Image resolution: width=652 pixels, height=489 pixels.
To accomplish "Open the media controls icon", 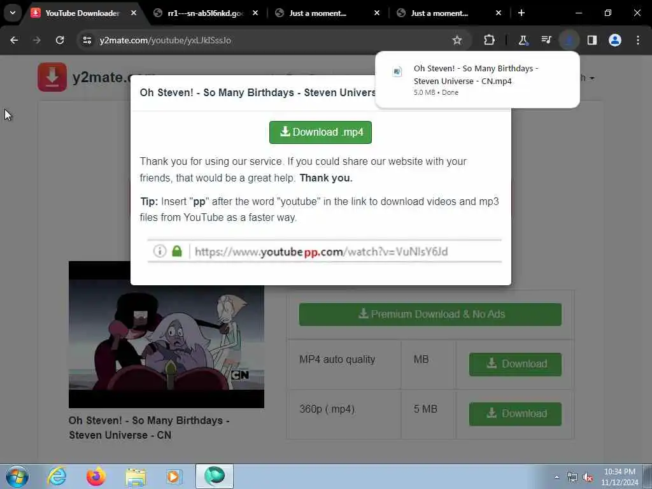I will pos(546,40).
